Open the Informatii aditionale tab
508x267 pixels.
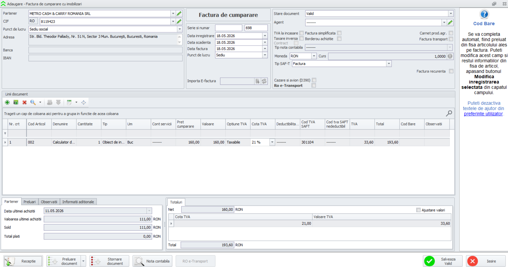coord(78,202)
